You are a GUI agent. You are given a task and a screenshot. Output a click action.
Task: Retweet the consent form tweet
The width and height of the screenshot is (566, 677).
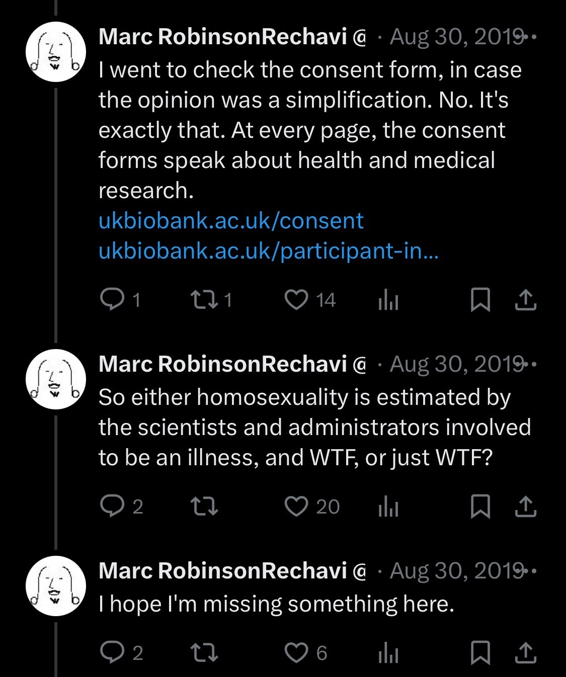click(204, 300)
